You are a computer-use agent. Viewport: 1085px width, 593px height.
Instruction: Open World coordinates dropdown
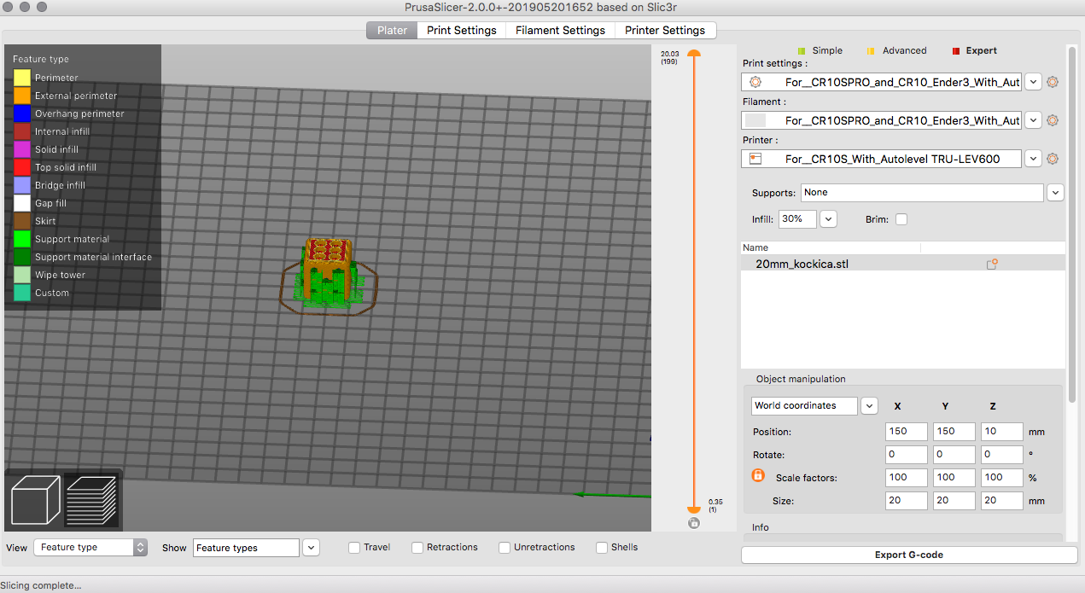click(869, 406)
